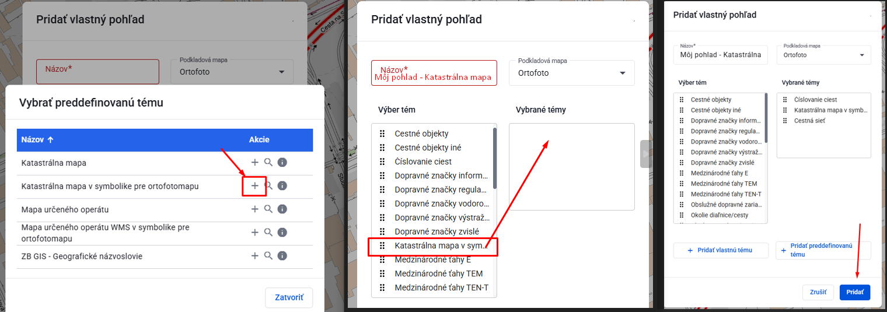Show info for Katastrálna mapa theme
The width and height of the screenshot is (887, 312).
[282, 163]
